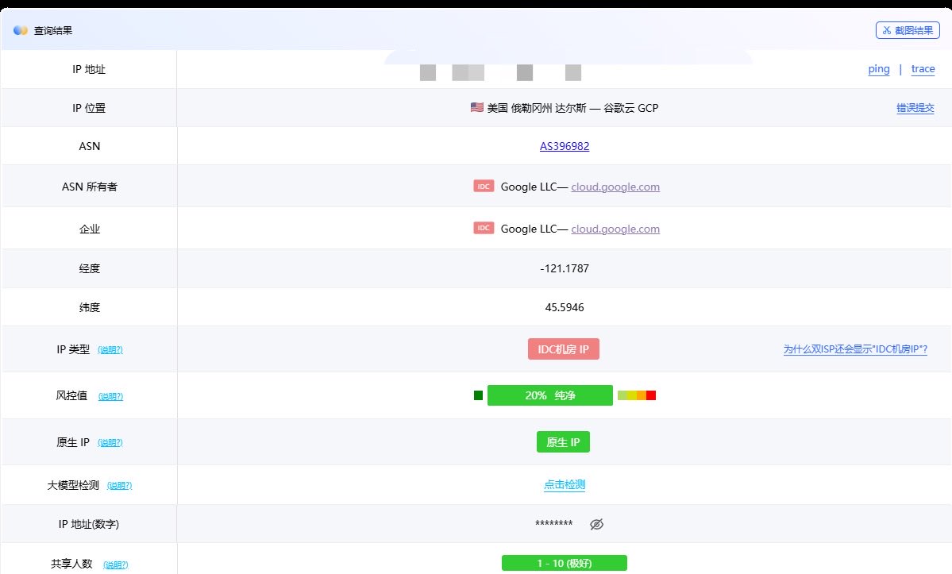Open the 错误提交 error report link
Image resolution: width=952 pixels, height=574 pixels.
point(915,108)
